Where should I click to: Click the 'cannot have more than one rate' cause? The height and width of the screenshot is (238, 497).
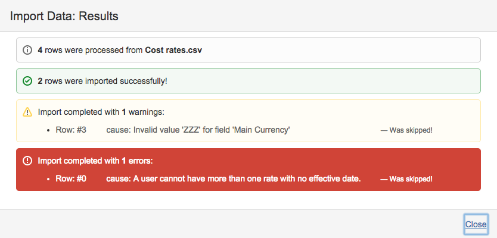point(234,178)
